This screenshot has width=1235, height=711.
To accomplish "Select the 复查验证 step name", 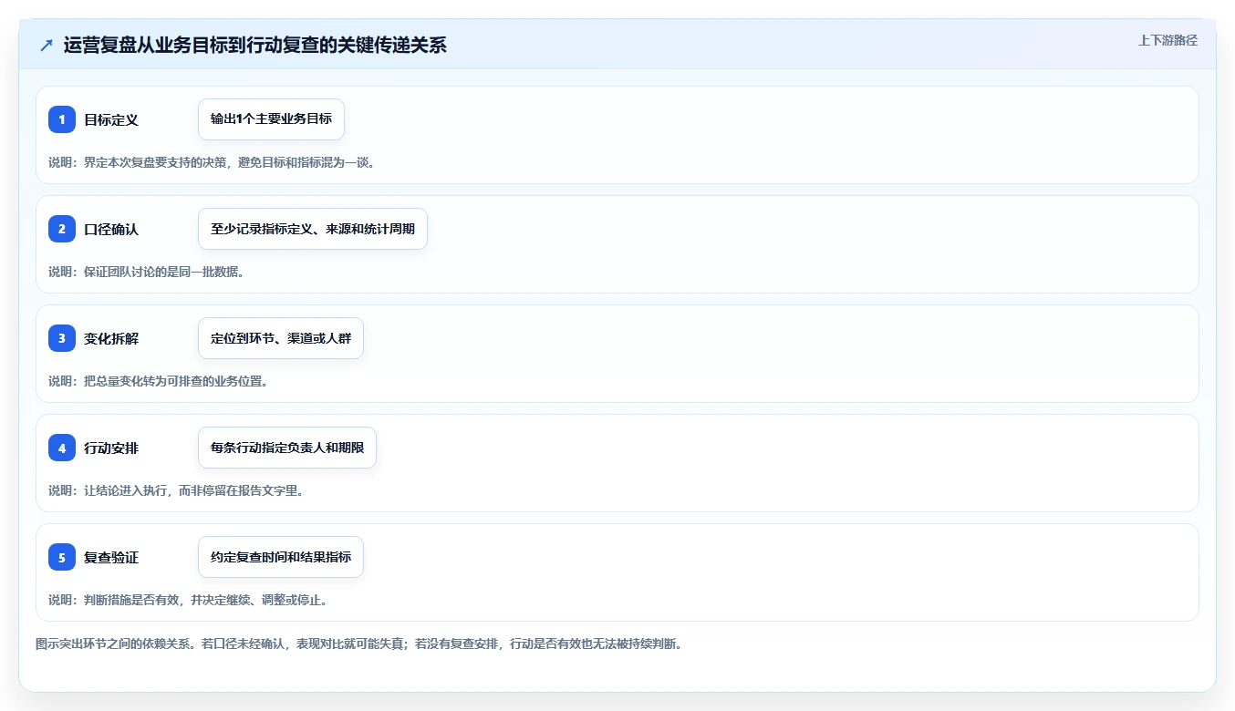I will (111, 557).
